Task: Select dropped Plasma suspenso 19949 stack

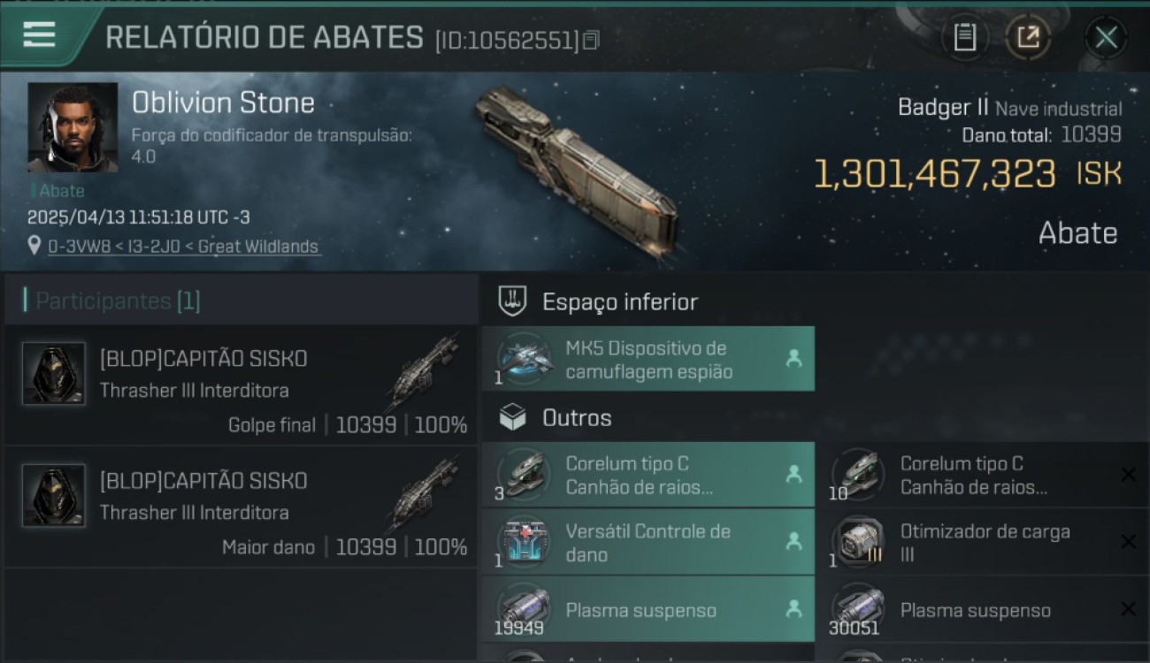Action: 648,610
